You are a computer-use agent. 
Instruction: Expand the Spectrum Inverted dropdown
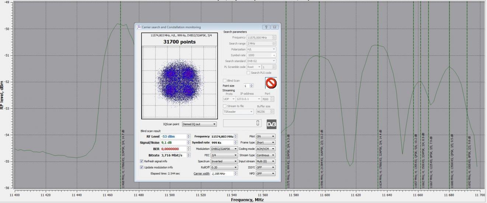223,161
